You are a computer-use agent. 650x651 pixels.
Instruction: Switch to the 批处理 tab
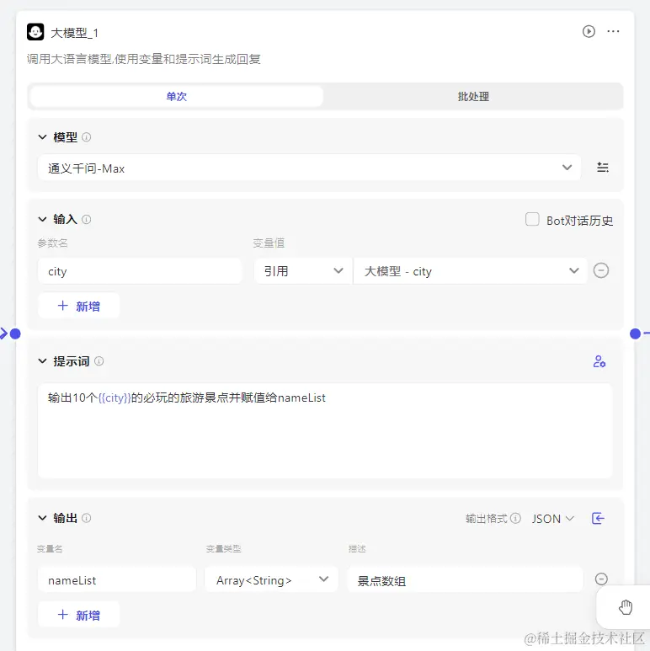[473, 96]
